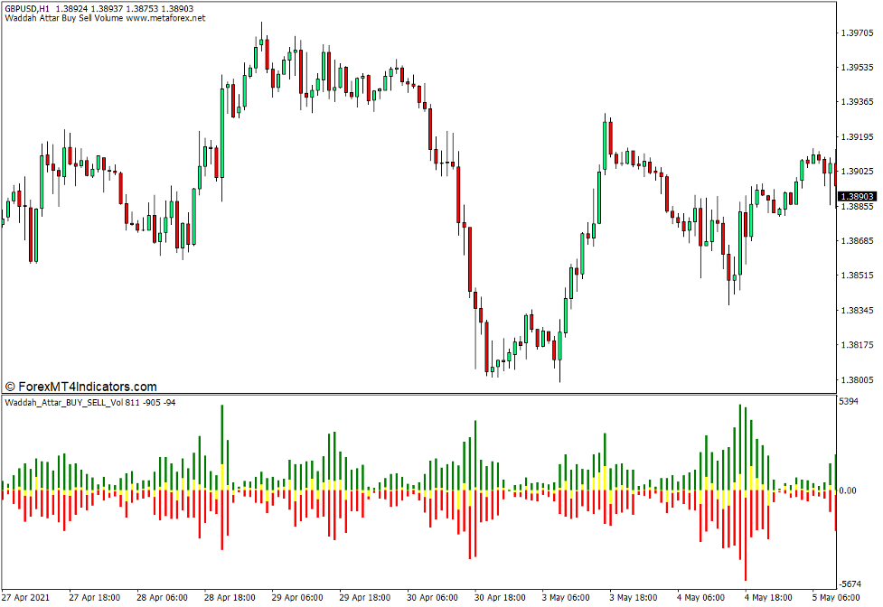Open the ForexMT4Indicators.com watermark link
Image resolution: width=883 pixels, height=607 pixels.
[80, 387]
